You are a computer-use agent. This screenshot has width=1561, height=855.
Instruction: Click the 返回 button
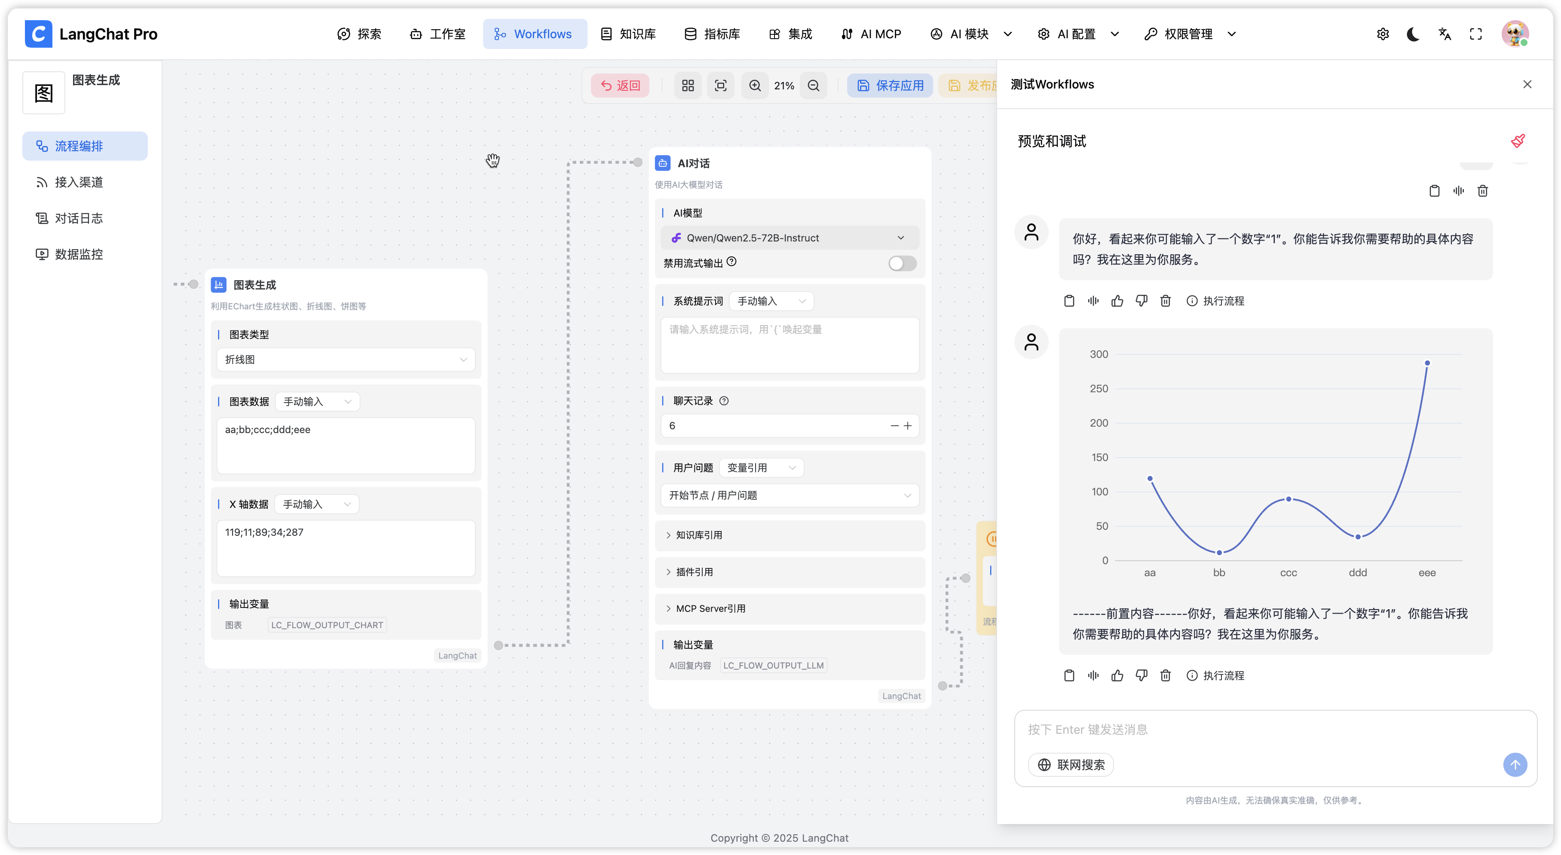coord(620,85)
